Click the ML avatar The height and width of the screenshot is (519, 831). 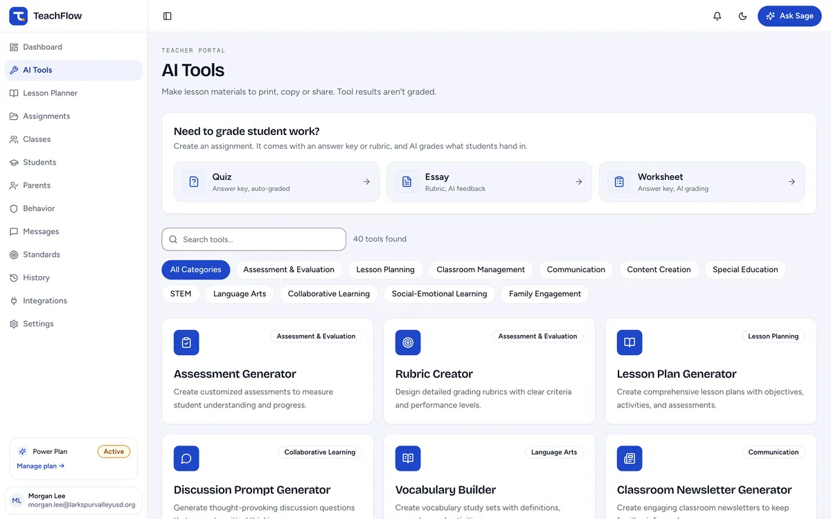click(17, 500)
